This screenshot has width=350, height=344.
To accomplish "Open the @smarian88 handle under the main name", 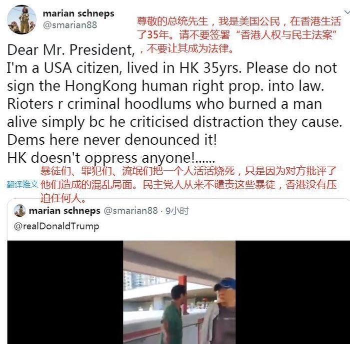I will point(70,25).
